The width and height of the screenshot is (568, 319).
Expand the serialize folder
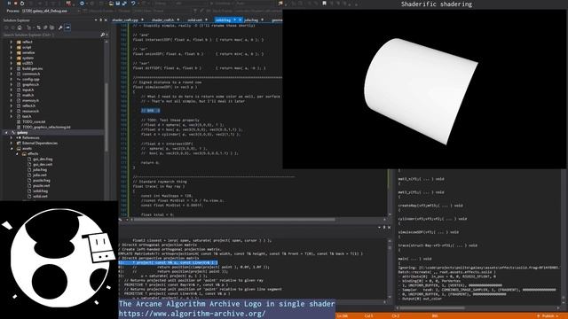12,52
